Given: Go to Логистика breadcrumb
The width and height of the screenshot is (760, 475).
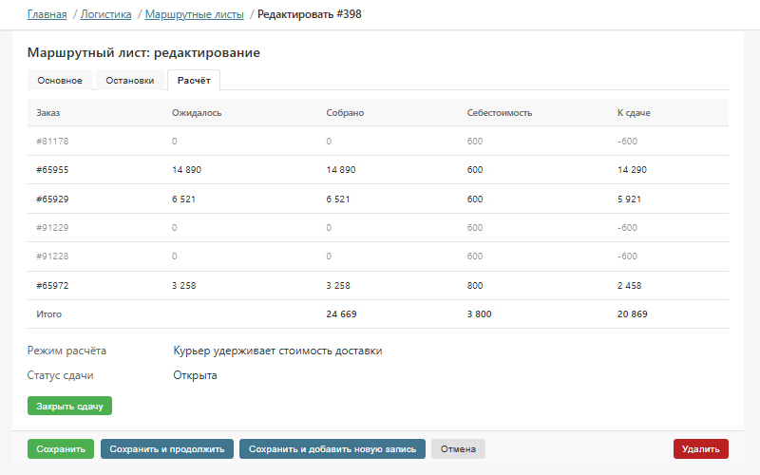Looking at the screenshot, I should (105, 14).
